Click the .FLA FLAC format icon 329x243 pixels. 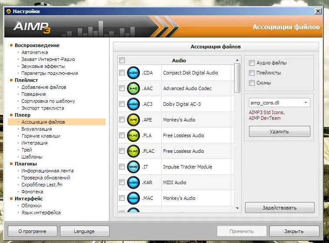pyautogui.click(x=133, y=135)
